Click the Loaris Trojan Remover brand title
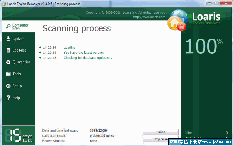The height and width of the screenshot is (146, 233). (x=206, y=18)
